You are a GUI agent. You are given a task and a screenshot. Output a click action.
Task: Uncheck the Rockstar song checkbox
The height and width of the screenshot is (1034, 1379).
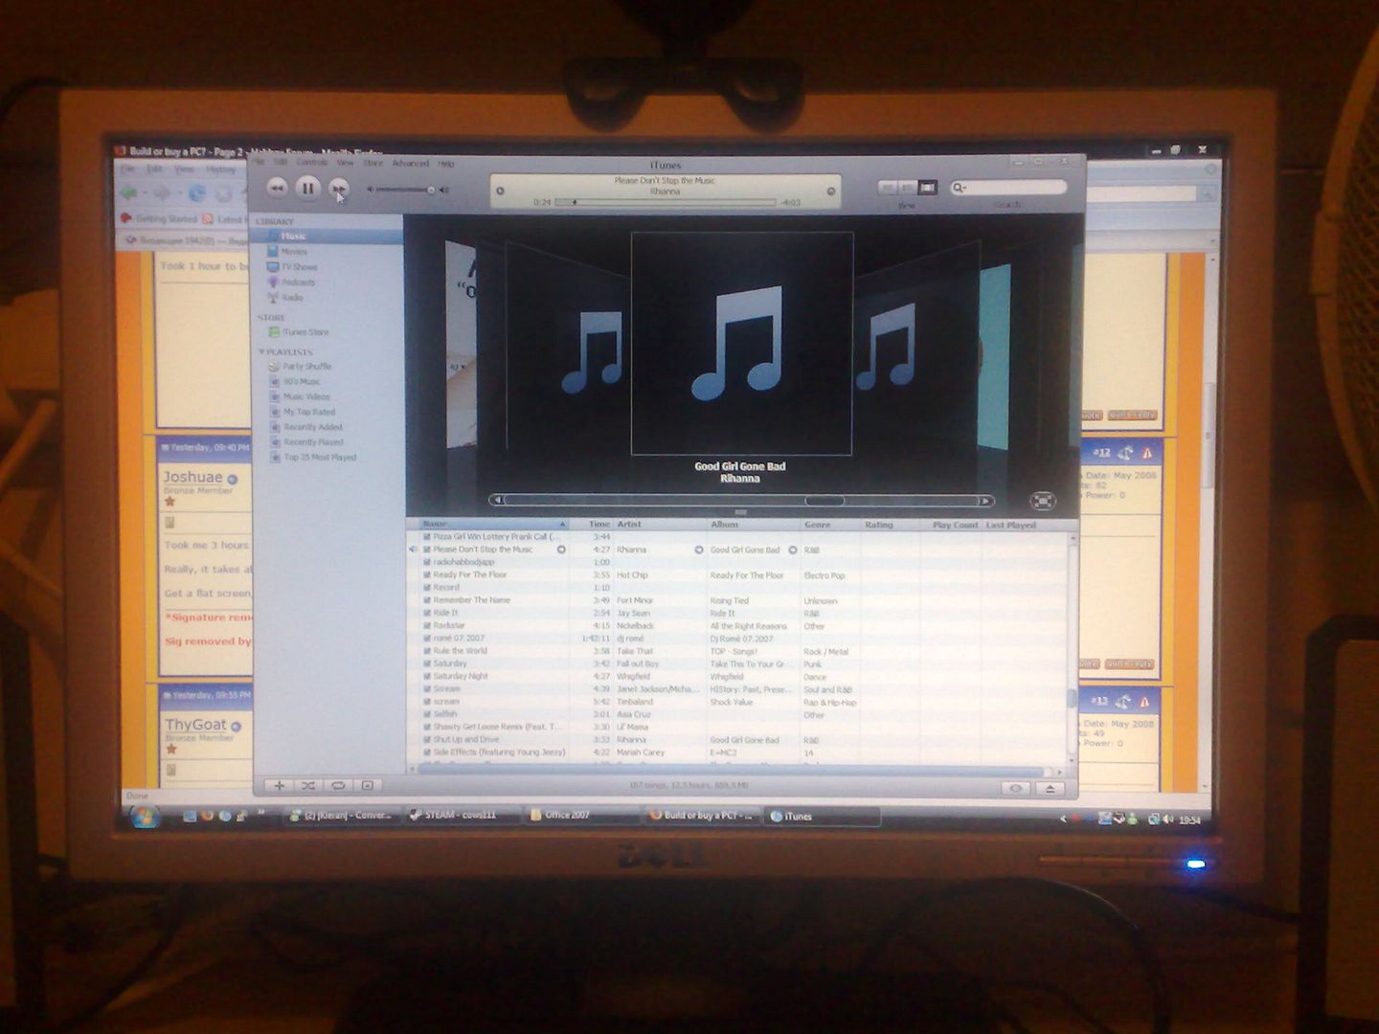[427, 626]
